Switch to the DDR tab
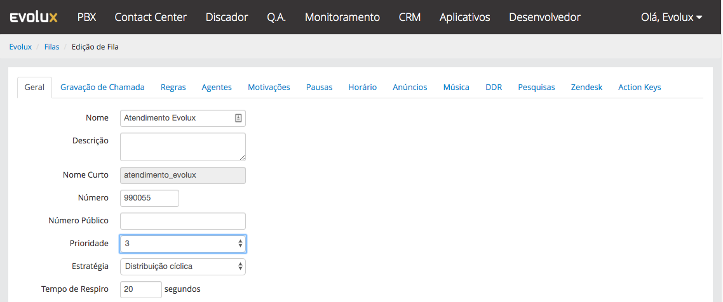723x302 pixels. coord(494,87)
